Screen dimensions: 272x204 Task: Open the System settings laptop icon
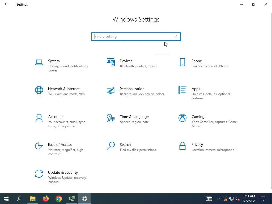pyautogui.click(x=39, y=62)
